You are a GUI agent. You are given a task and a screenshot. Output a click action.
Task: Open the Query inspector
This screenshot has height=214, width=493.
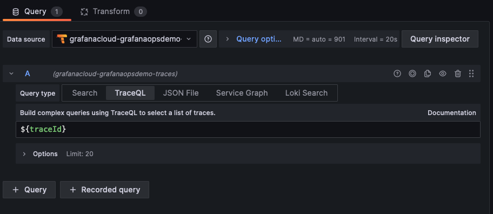[x=440, y=39]
